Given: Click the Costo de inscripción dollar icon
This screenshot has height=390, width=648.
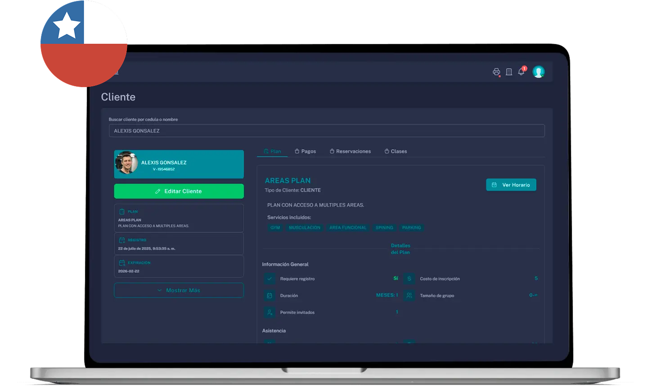Looking at the screenshot, I should (409, 279).
